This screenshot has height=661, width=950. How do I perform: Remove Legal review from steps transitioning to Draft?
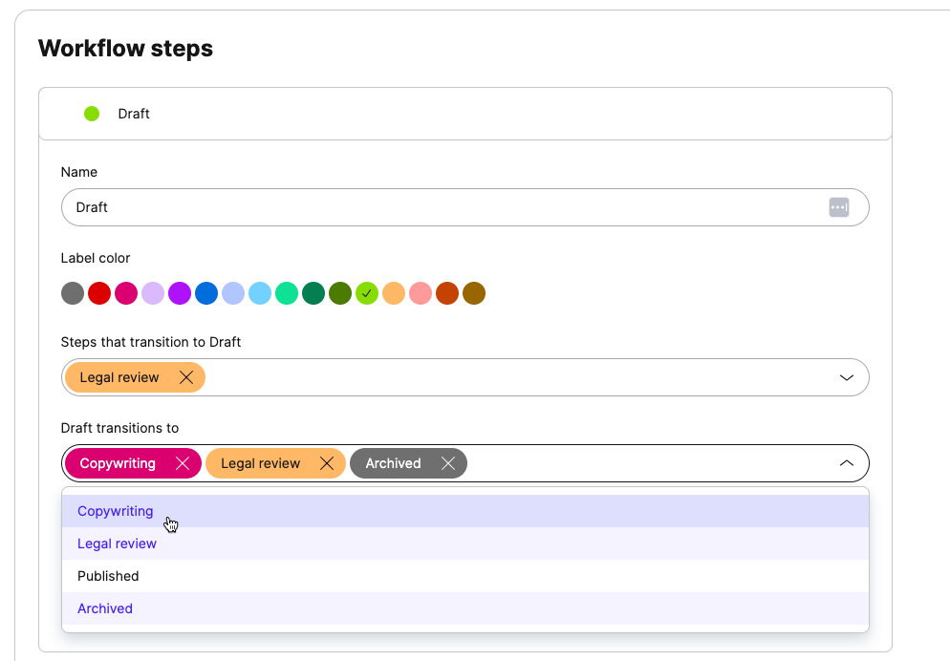coord(187,376)
